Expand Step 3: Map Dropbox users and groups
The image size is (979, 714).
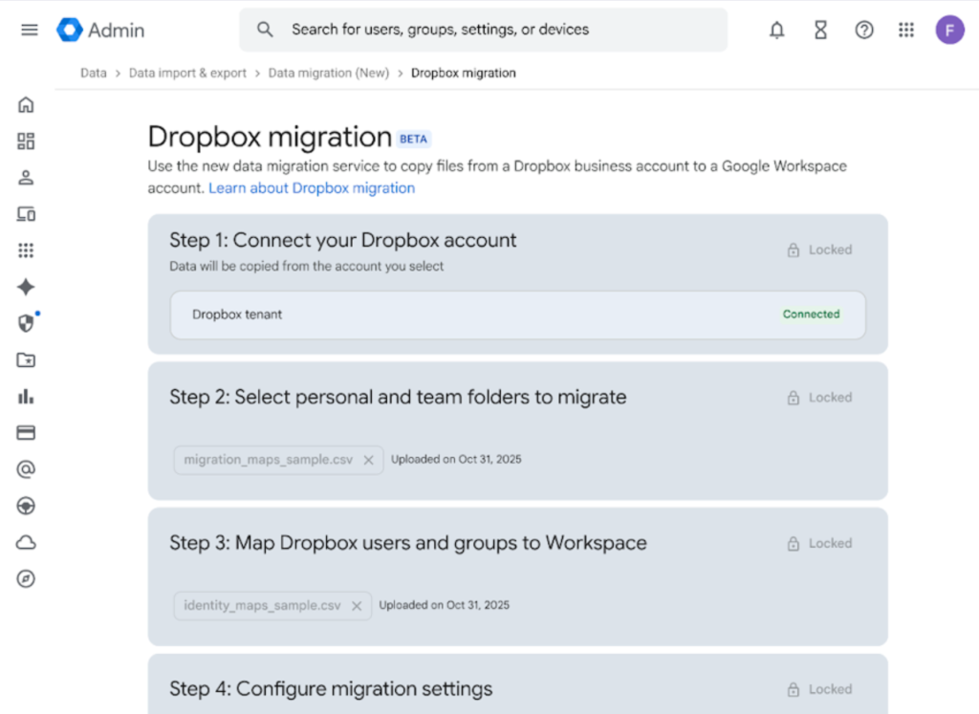407,543
